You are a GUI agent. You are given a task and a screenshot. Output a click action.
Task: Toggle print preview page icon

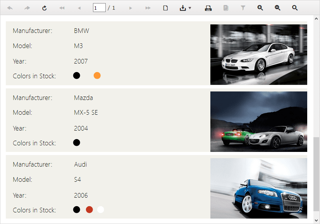tap(165, 8)
